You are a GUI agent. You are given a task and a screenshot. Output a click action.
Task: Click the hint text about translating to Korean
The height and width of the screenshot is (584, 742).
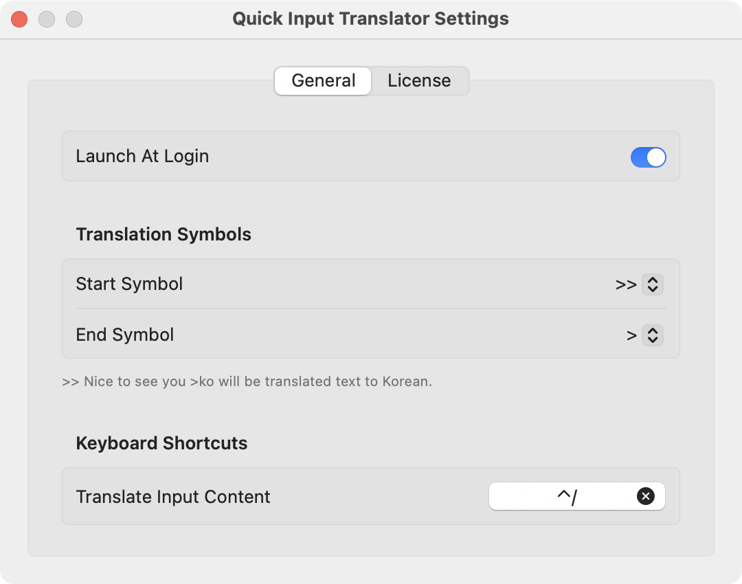click(x=247, y=381)
